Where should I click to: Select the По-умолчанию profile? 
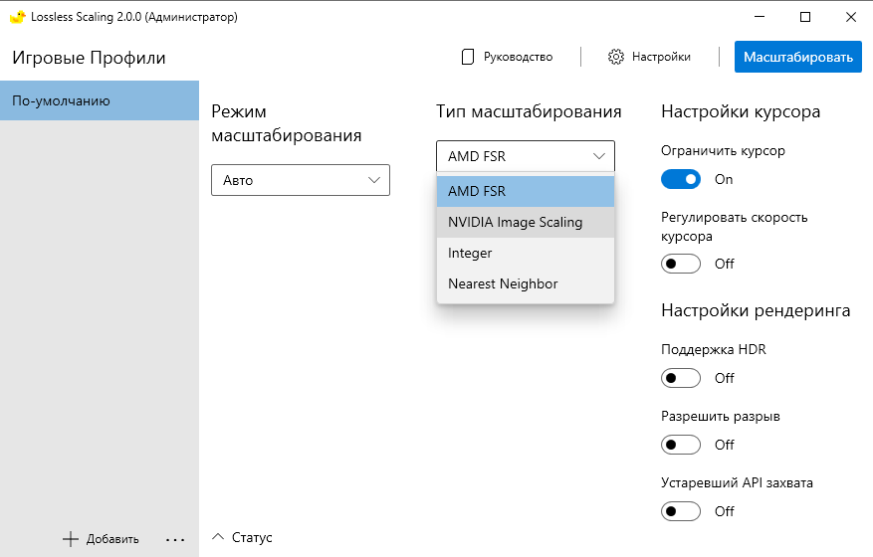tap(100, 100)
